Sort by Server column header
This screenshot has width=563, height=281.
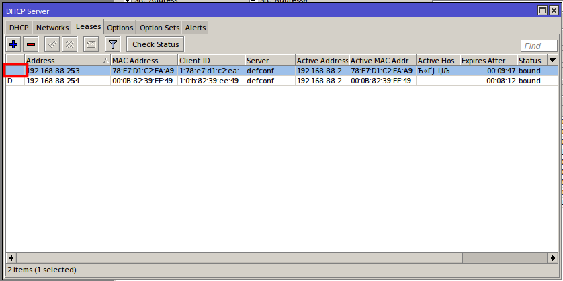[270, 61]
